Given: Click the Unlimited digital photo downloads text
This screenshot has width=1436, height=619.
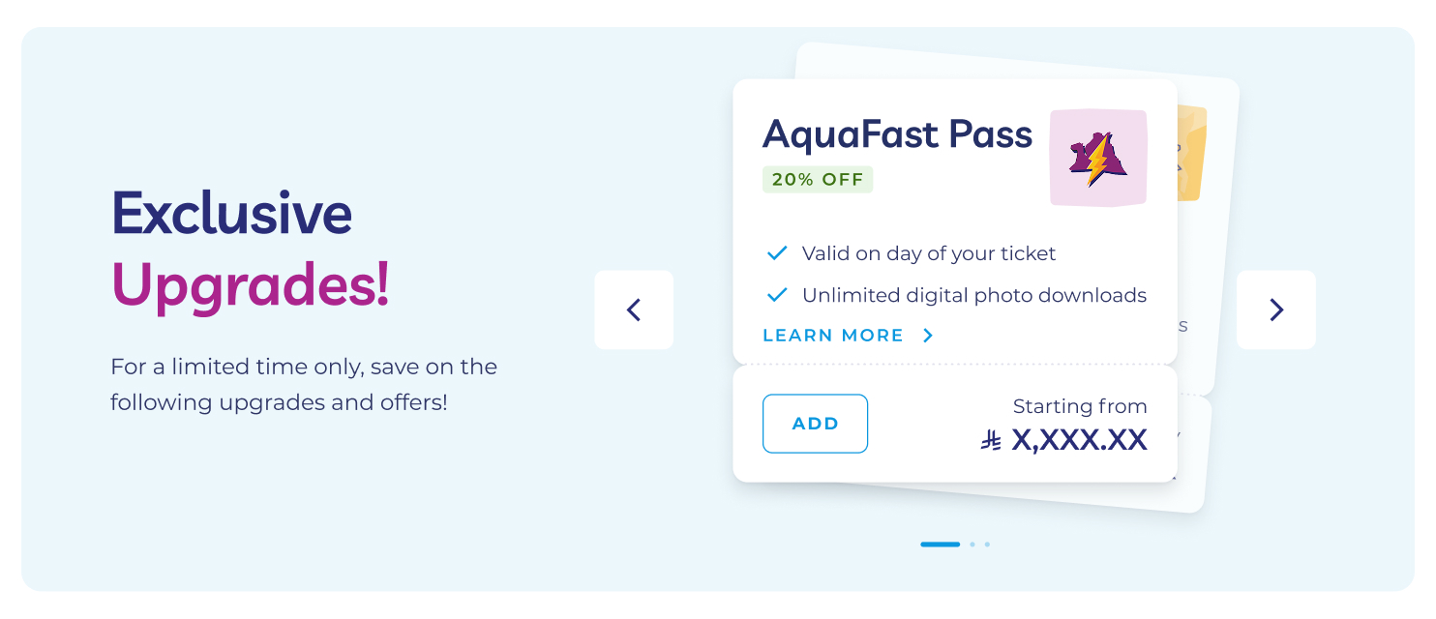Looking at the screenshot, I should [974, 295].
